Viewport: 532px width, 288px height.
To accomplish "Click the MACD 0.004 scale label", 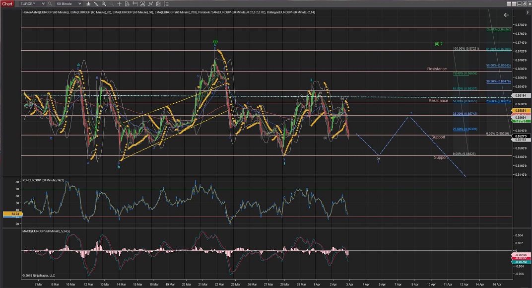I will tap(519, 235).
